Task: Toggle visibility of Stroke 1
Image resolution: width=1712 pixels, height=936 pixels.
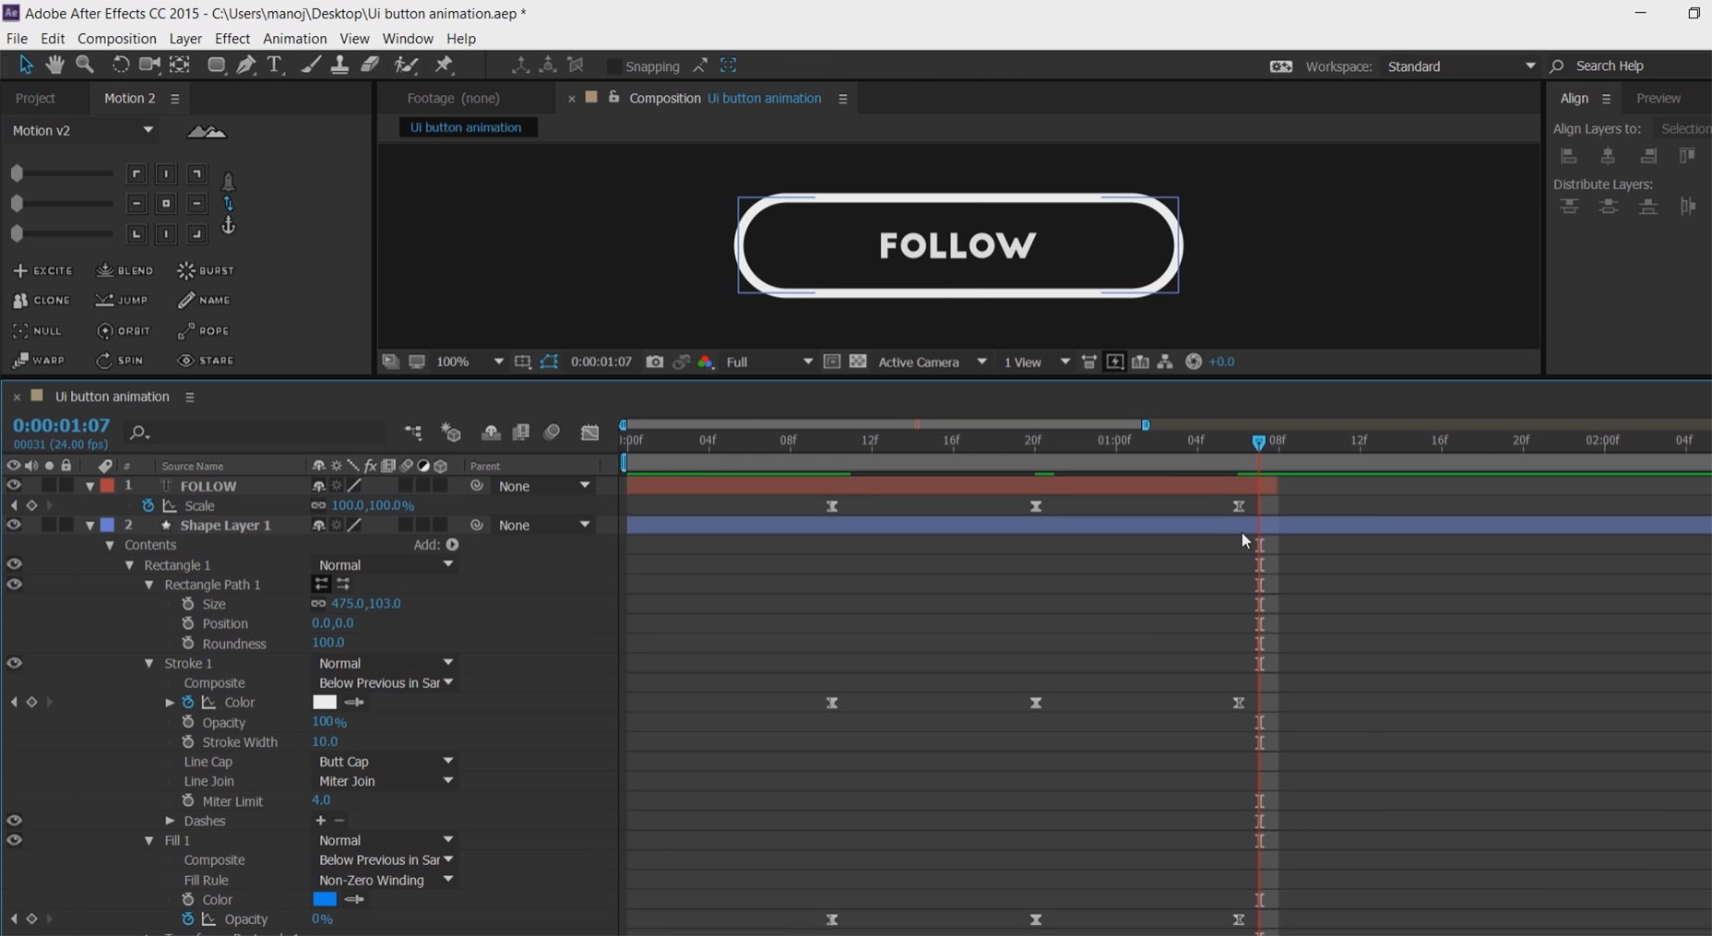Action: coord(14,664)
